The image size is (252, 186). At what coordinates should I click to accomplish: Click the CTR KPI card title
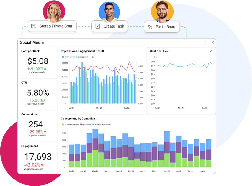(24, 83)
